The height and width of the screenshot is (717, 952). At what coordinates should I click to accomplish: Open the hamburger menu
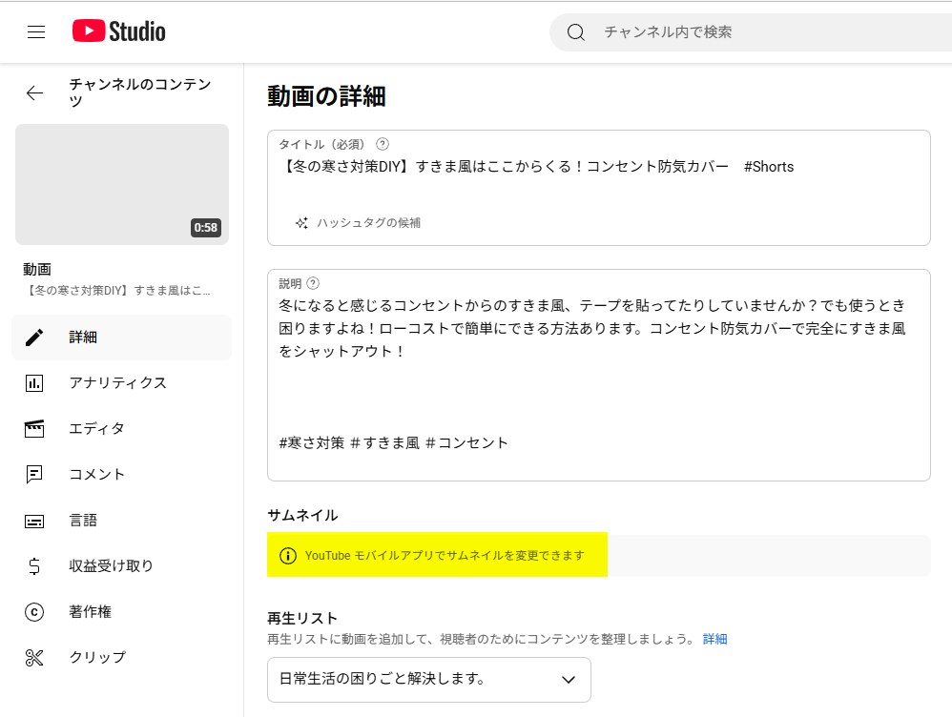[x=35, y=31]
